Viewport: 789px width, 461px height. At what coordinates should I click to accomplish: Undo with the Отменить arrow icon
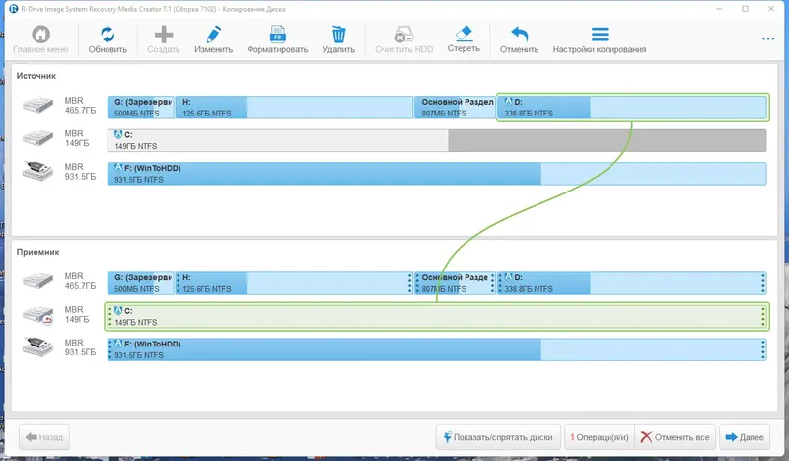(520, 35)
